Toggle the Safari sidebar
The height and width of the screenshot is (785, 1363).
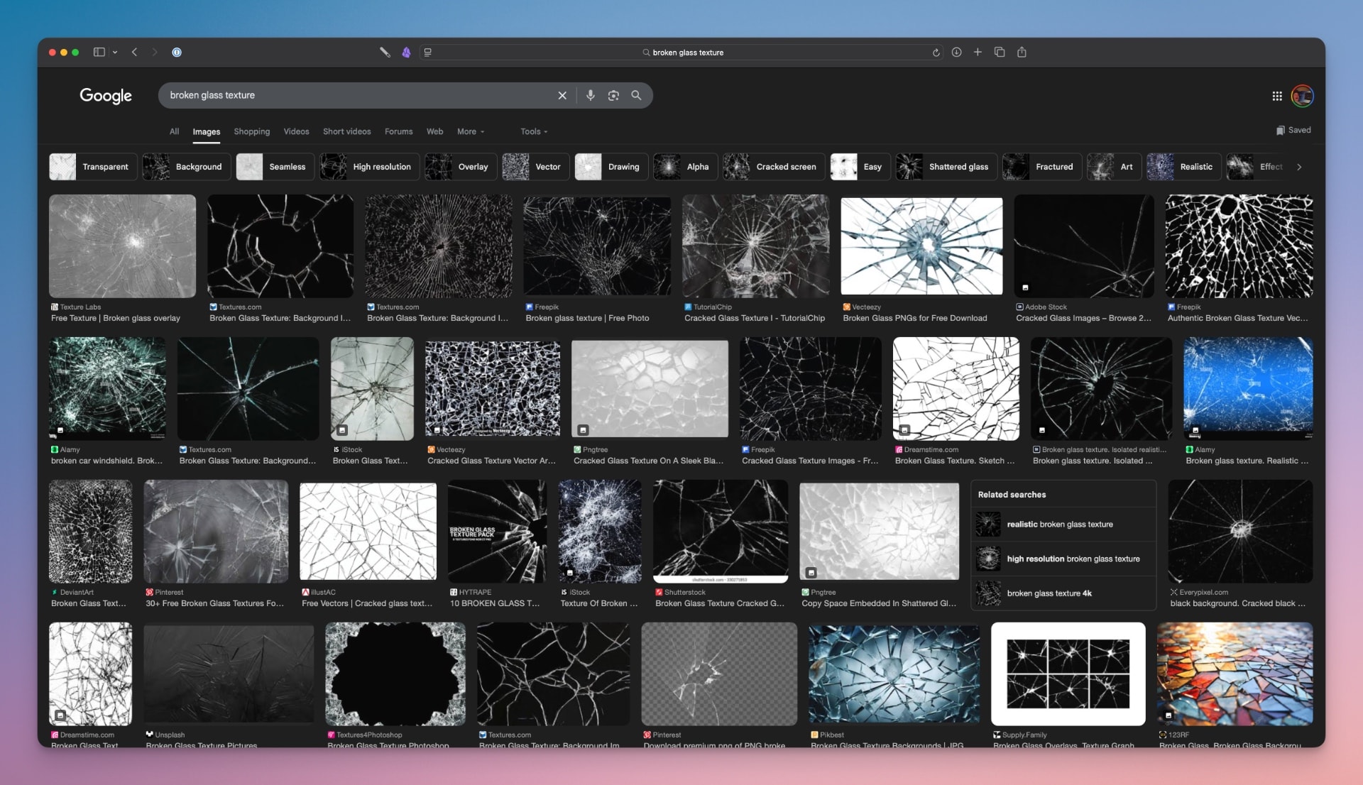(x=99, y=52)
